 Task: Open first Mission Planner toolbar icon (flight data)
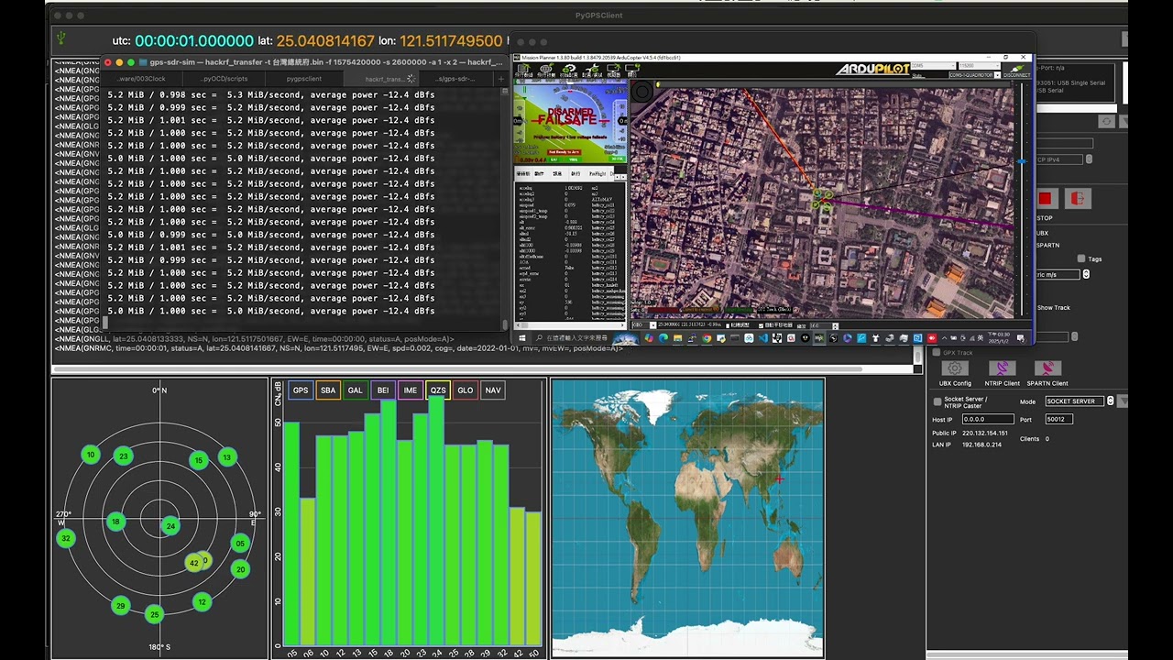tap(524, 70)
